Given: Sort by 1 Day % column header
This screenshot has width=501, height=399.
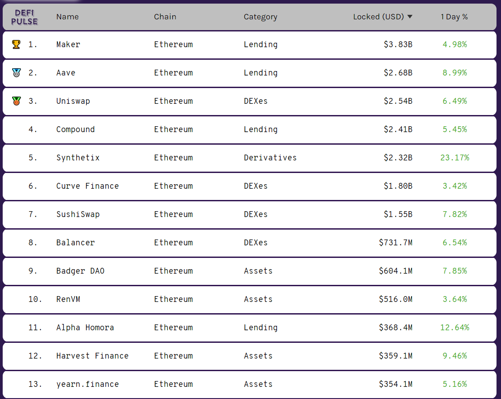Looking at the screenshot, I should point(454,17).
